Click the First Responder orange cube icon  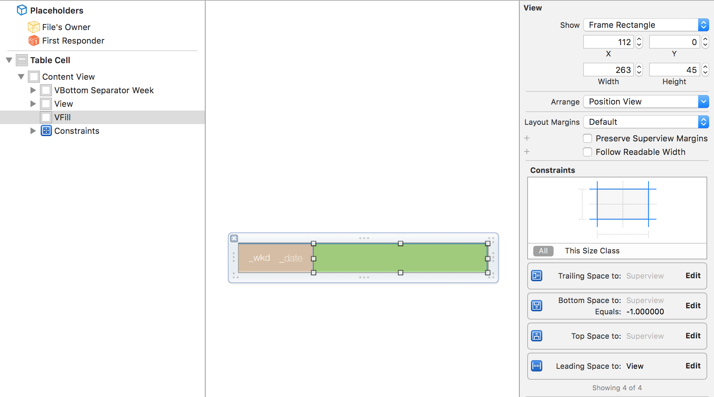coord(34,41)
